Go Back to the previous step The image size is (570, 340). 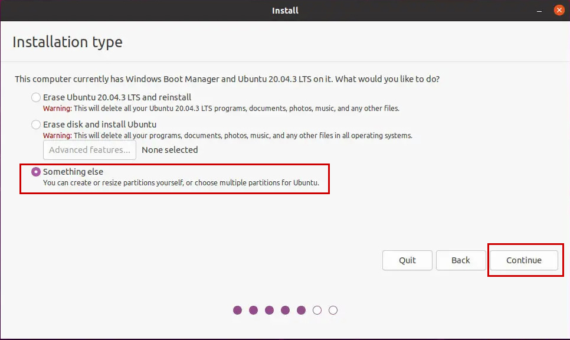[x=461, y=260]
